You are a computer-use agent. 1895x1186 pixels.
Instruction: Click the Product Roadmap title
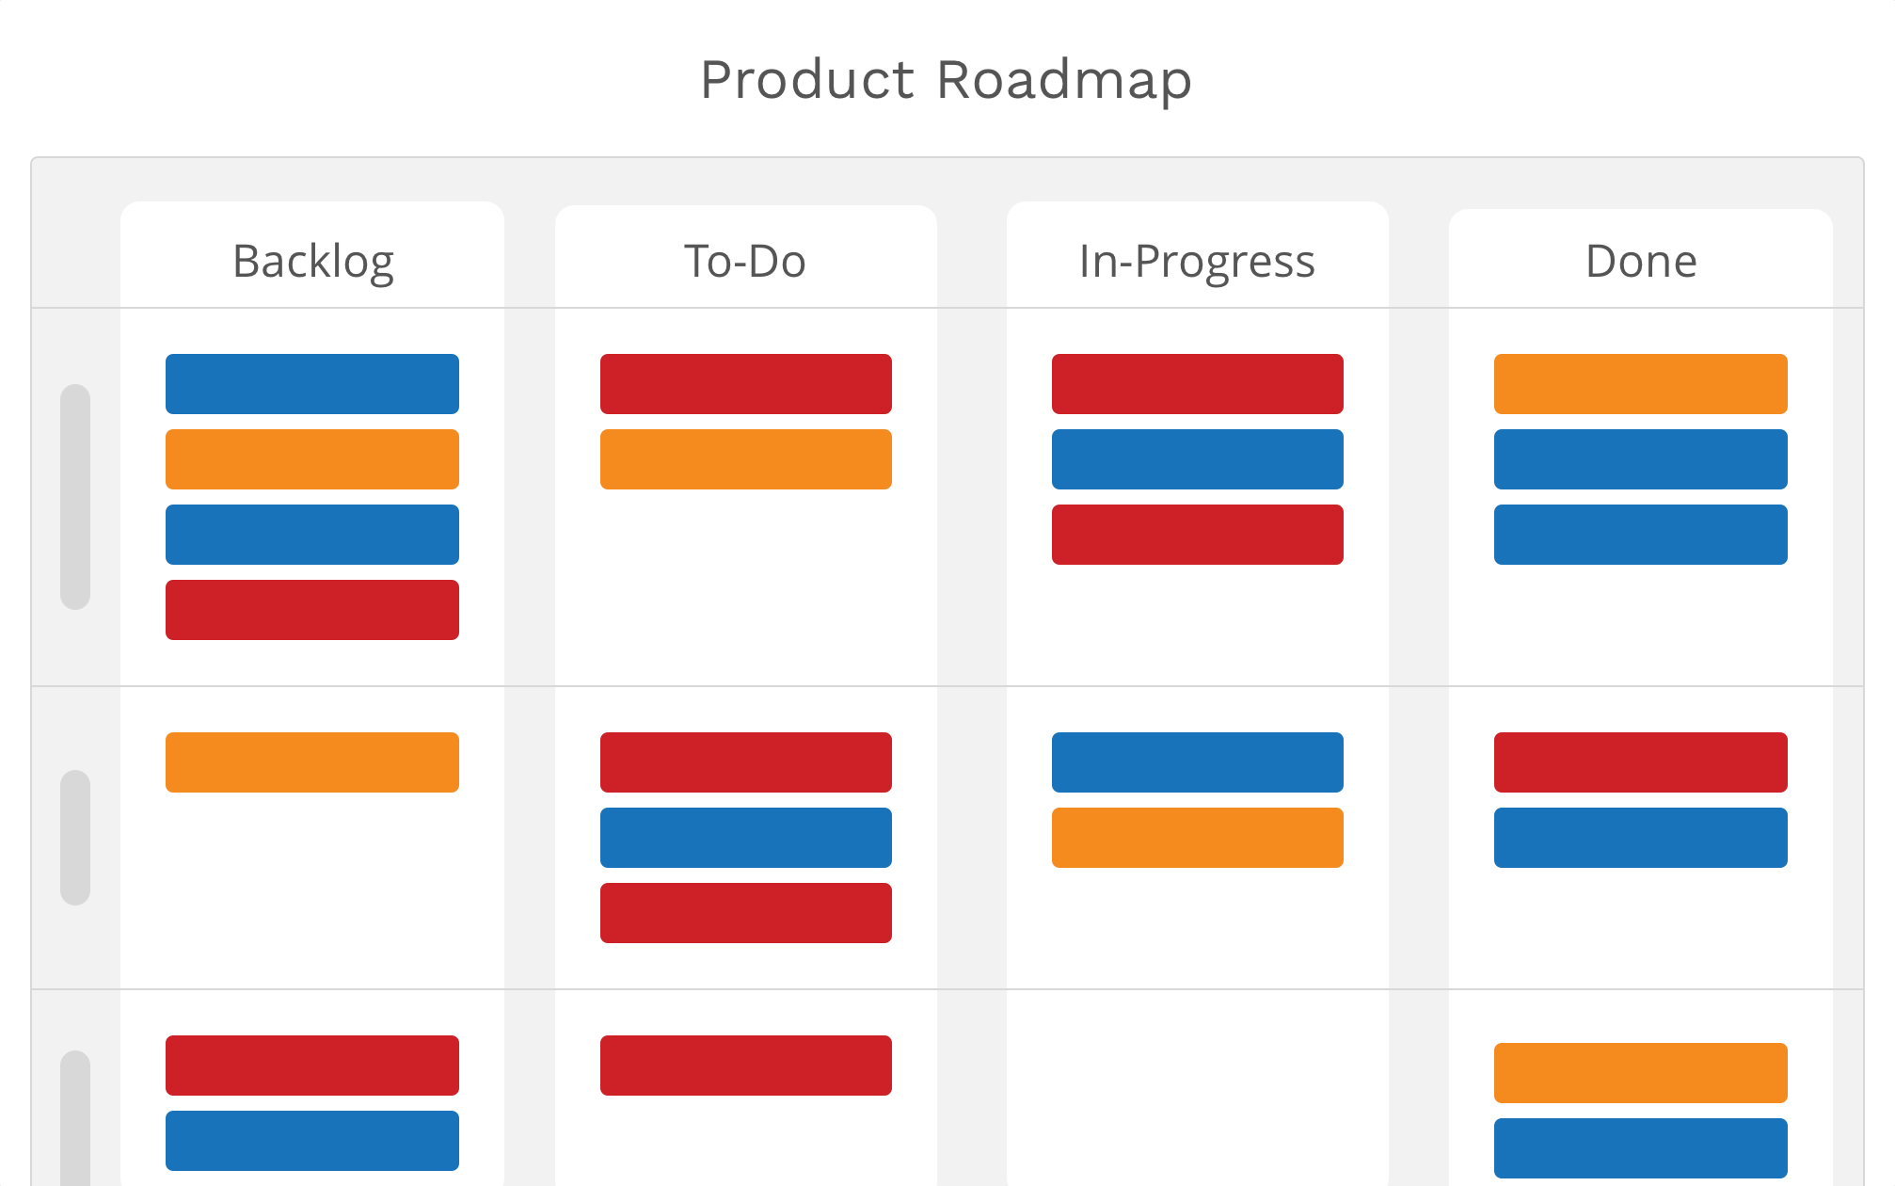(947, 80)
